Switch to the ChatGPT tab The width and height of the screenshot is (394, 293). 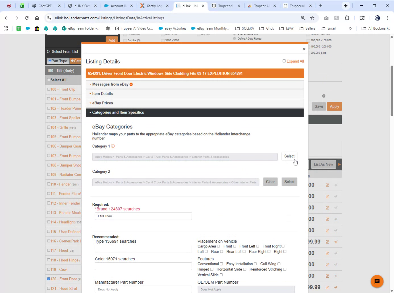coord(45,6)
